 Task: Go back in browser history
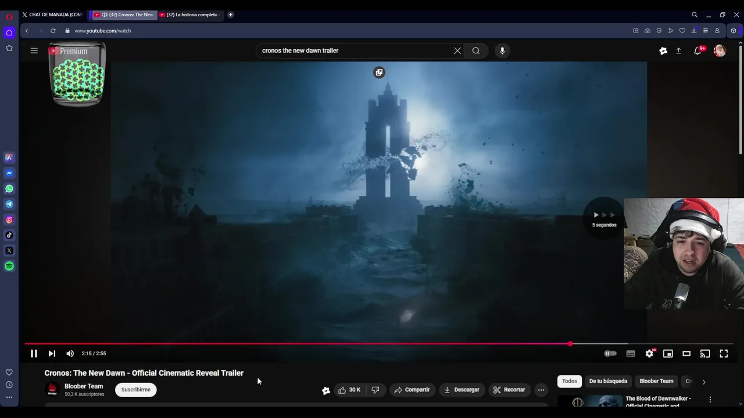27,31
